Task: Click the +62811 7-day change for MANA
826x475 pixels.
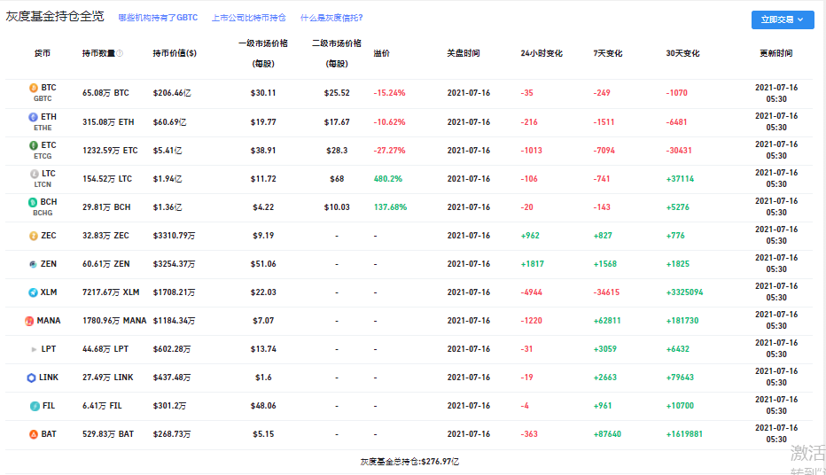Action: tap(607, 321)
